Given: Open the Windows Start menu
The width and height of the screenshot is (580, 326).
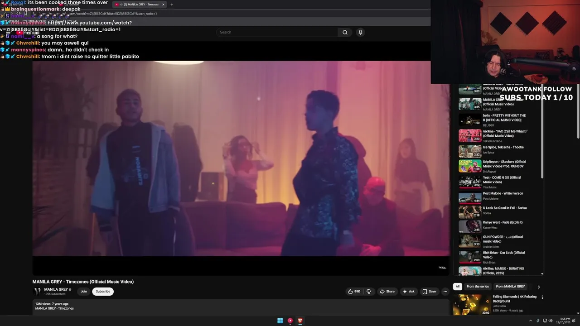Looking at the screenshot, I should click(280, 321).
